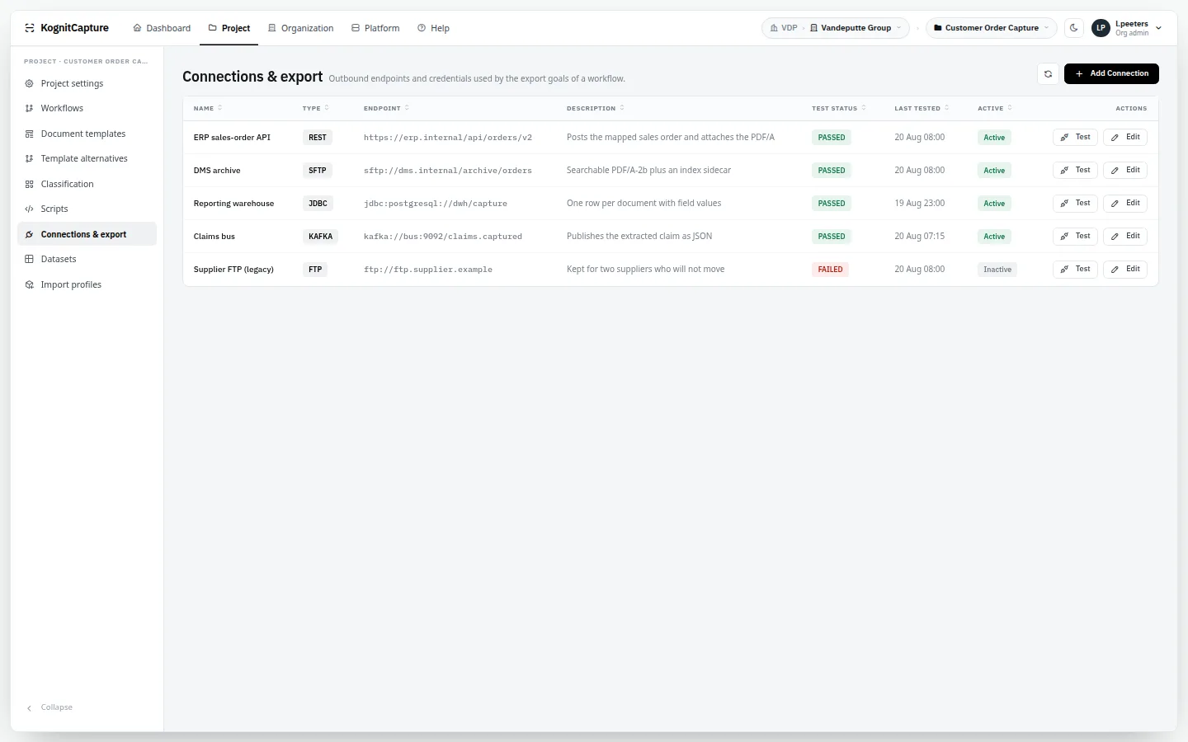Screen dimensions: 1188x742
Task: Sort by the Description column header
Action: click(596, 108)
